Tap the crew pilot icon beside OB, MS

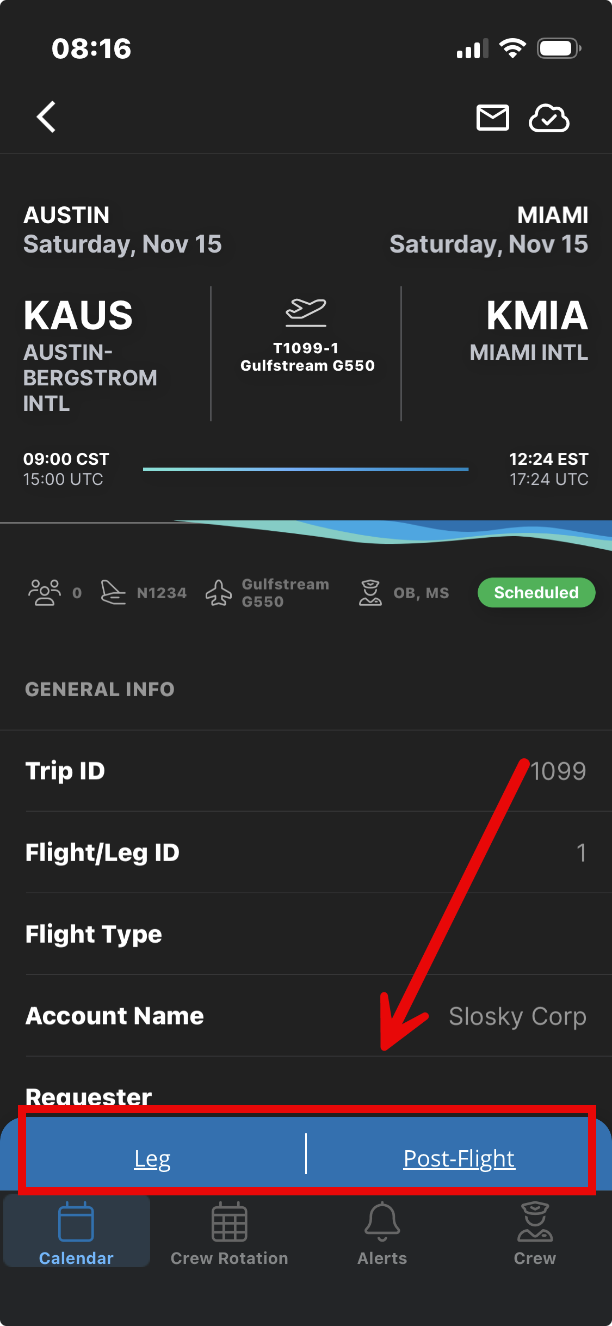click(370, 592)
